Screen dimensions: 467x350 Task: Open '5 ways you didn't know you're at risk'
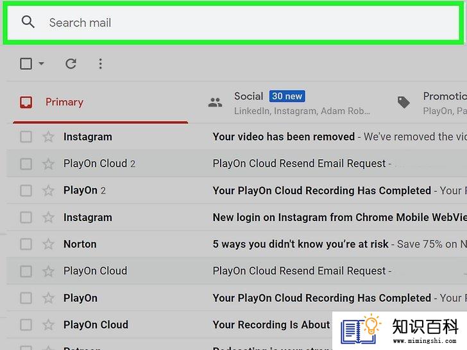click(300, 244)
